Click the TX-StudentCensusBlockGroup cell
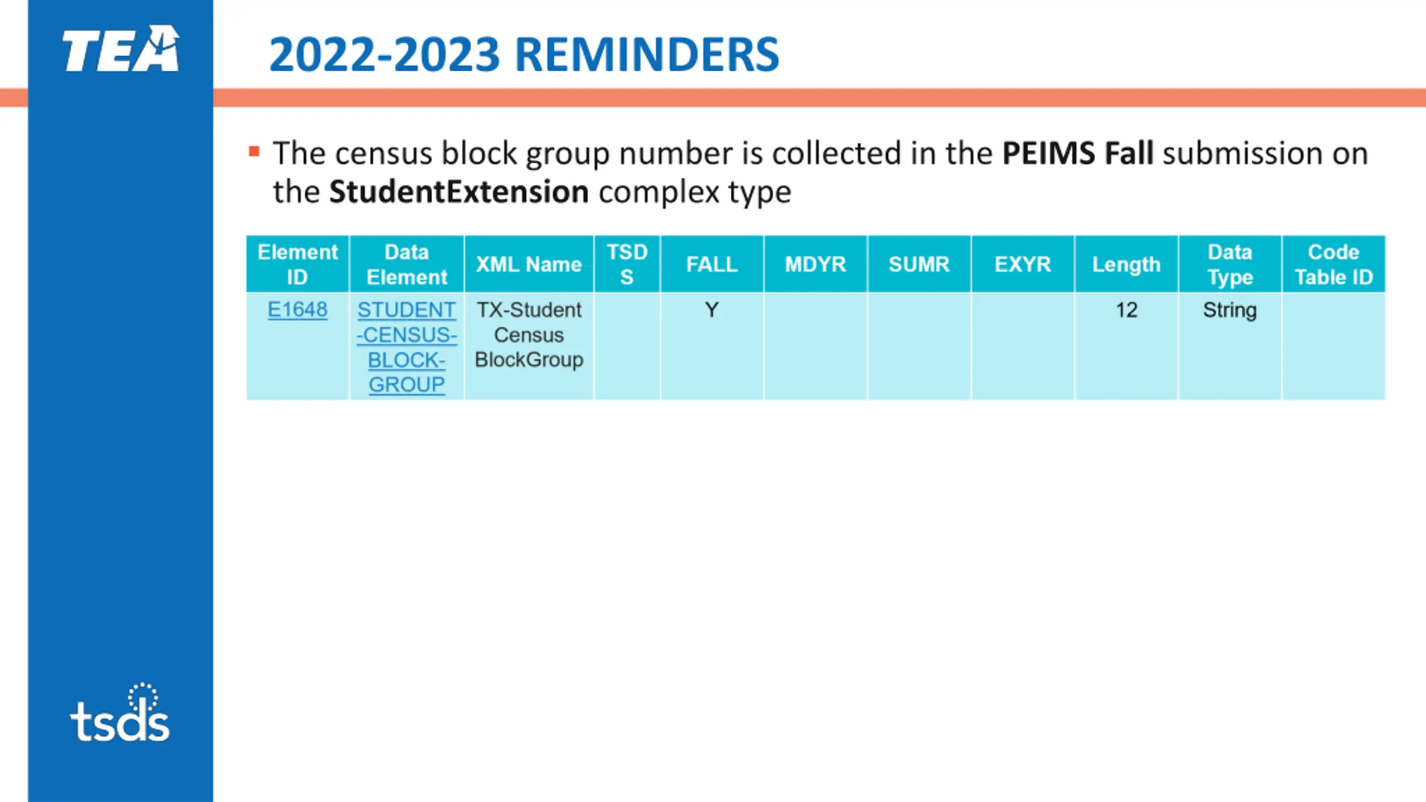This screenshot has height=802, width=1426. tap(529, 346)
